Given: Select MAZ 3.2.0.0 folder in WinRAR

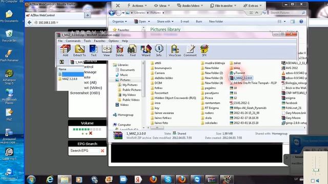Looking at the screenshot, I should [x=70, y=79].
